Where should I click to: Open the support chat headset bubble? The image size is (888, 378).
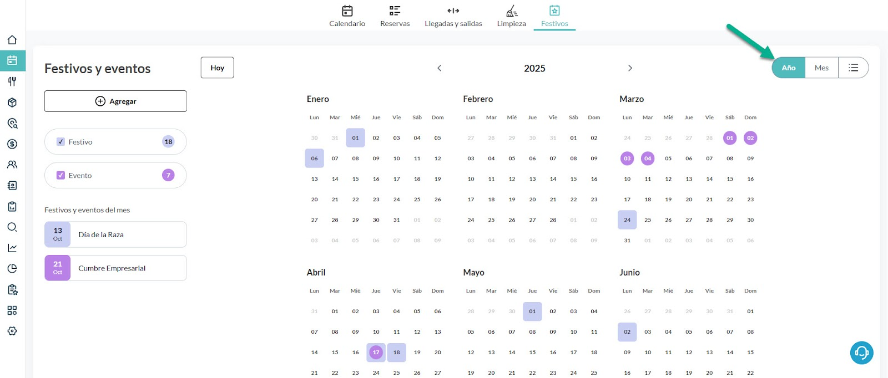(861, 353)
